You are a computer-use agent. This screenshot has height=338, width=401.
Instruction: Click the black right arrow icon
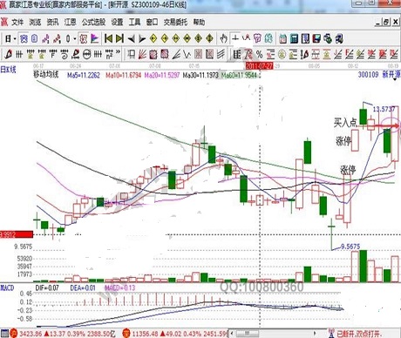click(142, 38)
